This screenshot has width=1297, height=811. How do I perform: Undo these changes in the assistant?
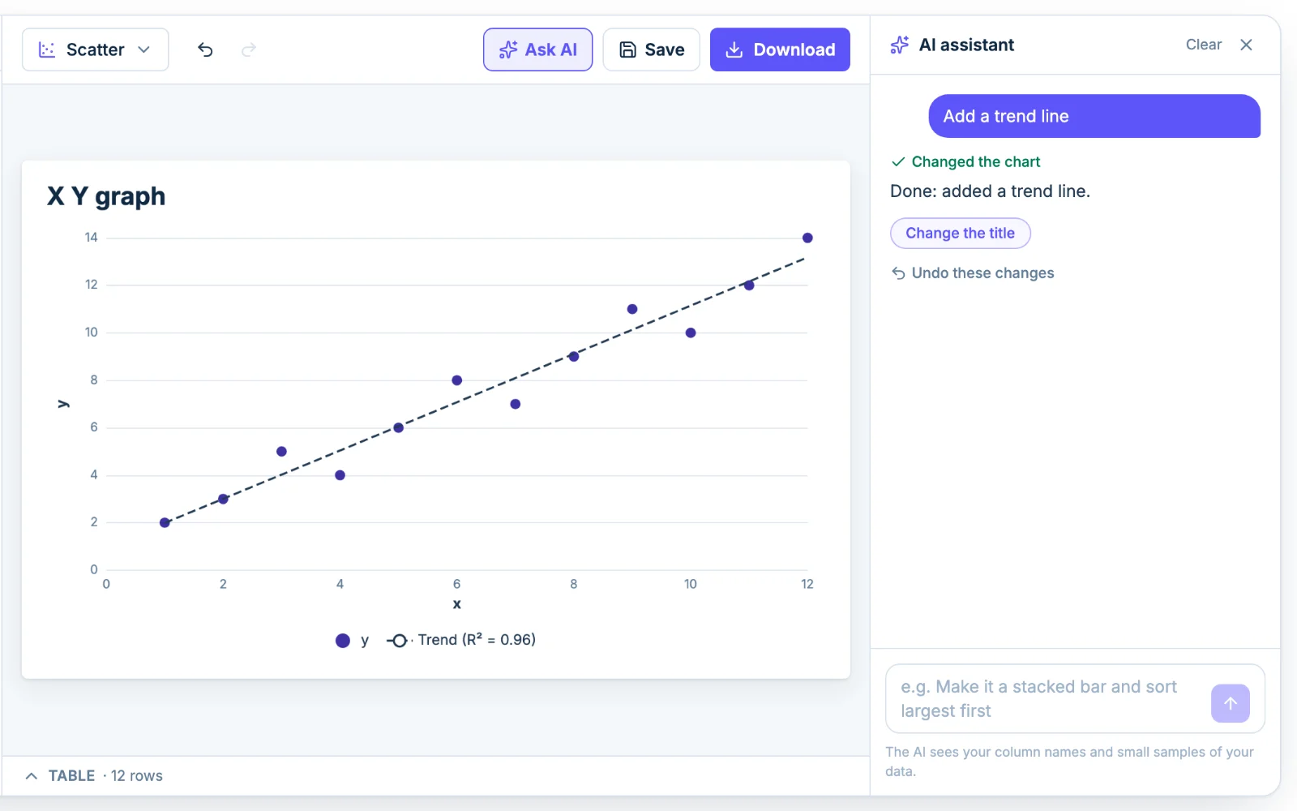point(973,273)
